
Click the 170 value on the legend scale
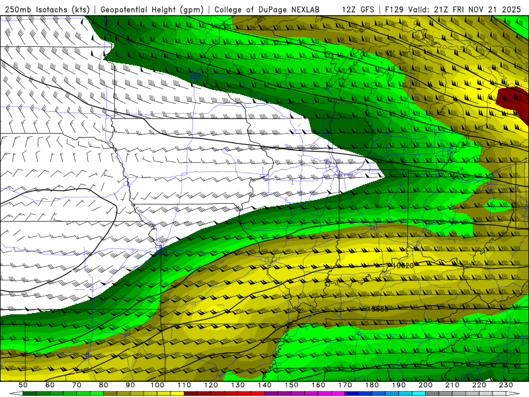pos(345,385)
